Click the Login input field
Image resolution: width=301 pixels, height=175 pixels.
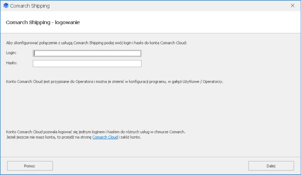tap(87, 53)
